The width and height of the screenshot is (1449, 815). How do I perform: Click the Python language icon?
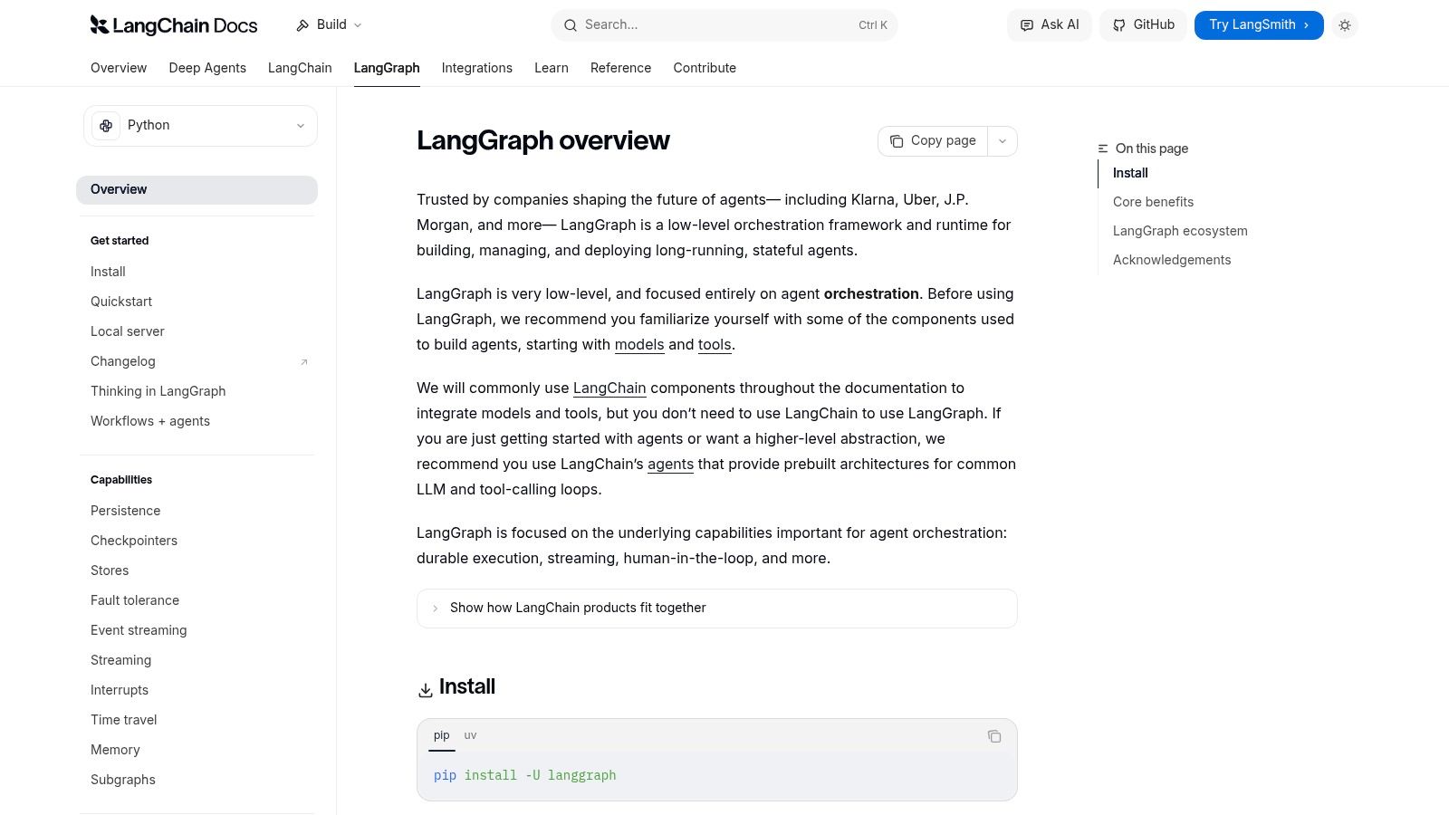(x=106, y=126)
